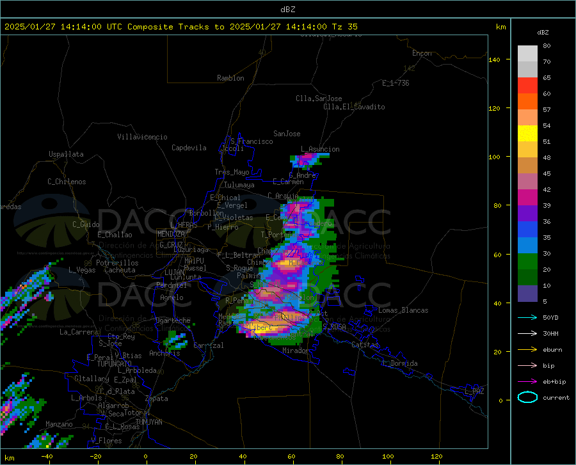Click the Manzano label
Image resolution: width=576 pixels, height=465 pixels.
coord(59,424)
